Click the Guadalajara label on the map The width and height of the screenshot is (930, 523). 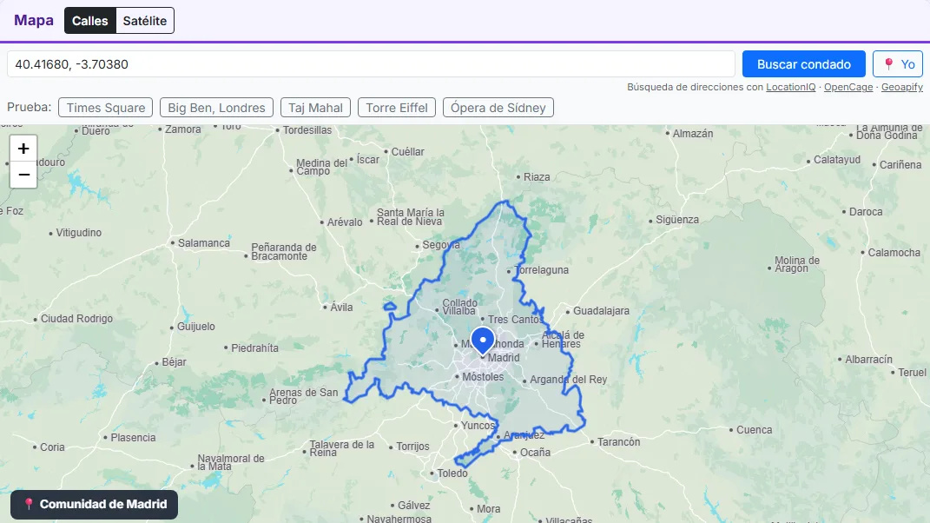601,310
